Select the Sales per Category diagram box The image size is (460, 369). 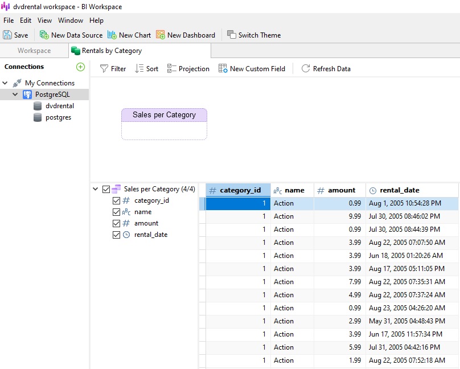coord(165,124)
